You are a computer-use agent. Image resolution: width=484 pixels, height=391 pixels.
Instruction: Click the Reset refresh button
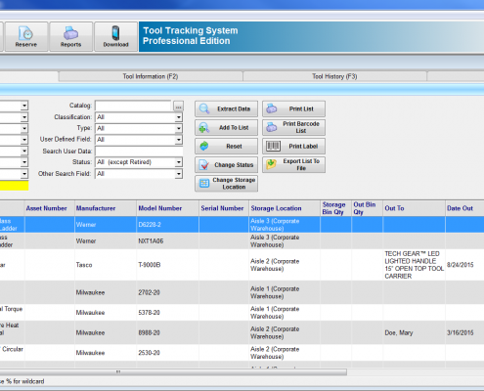coord(227,147)
